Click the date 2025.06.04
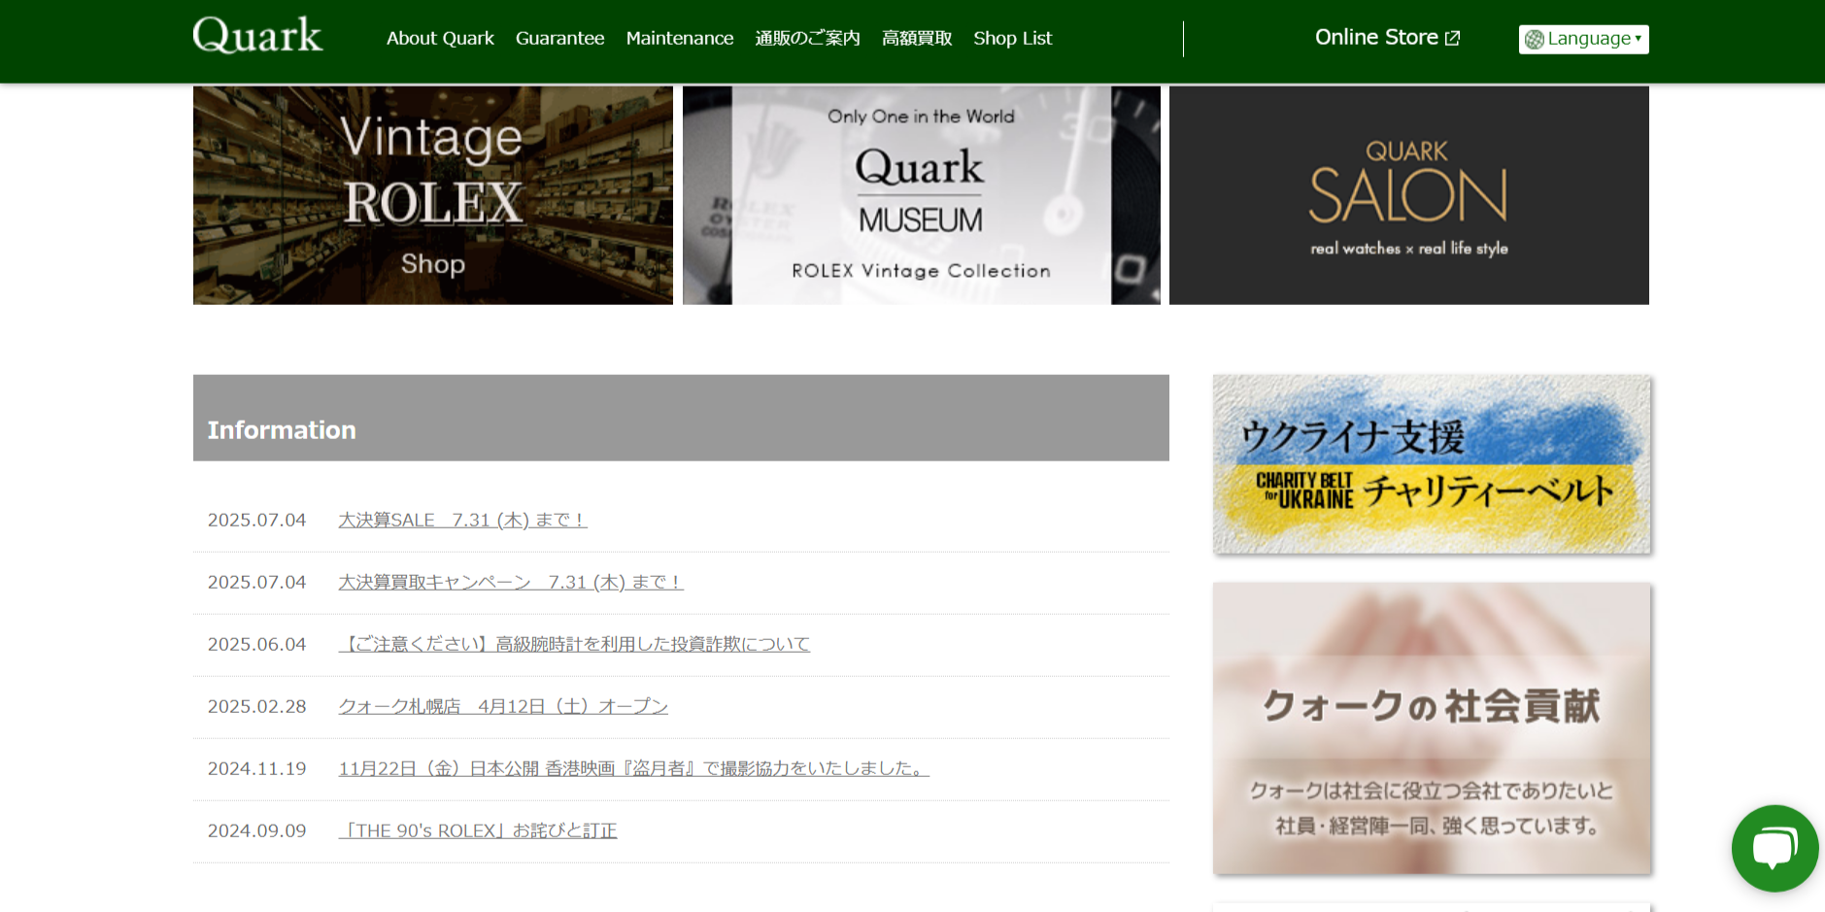1825x912 pixels. tap(256, 644)
